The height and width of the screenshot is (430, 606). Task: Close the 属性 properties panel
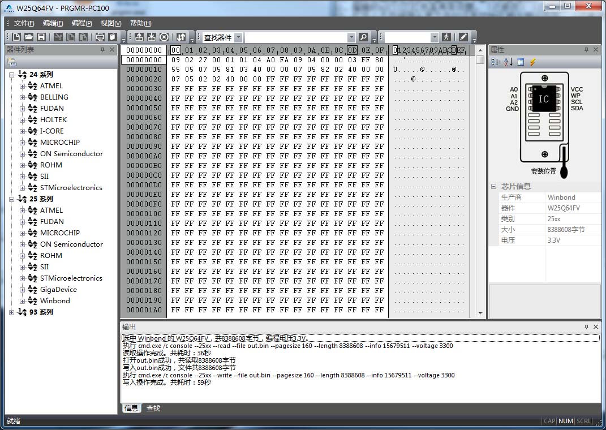coord(596,50)
